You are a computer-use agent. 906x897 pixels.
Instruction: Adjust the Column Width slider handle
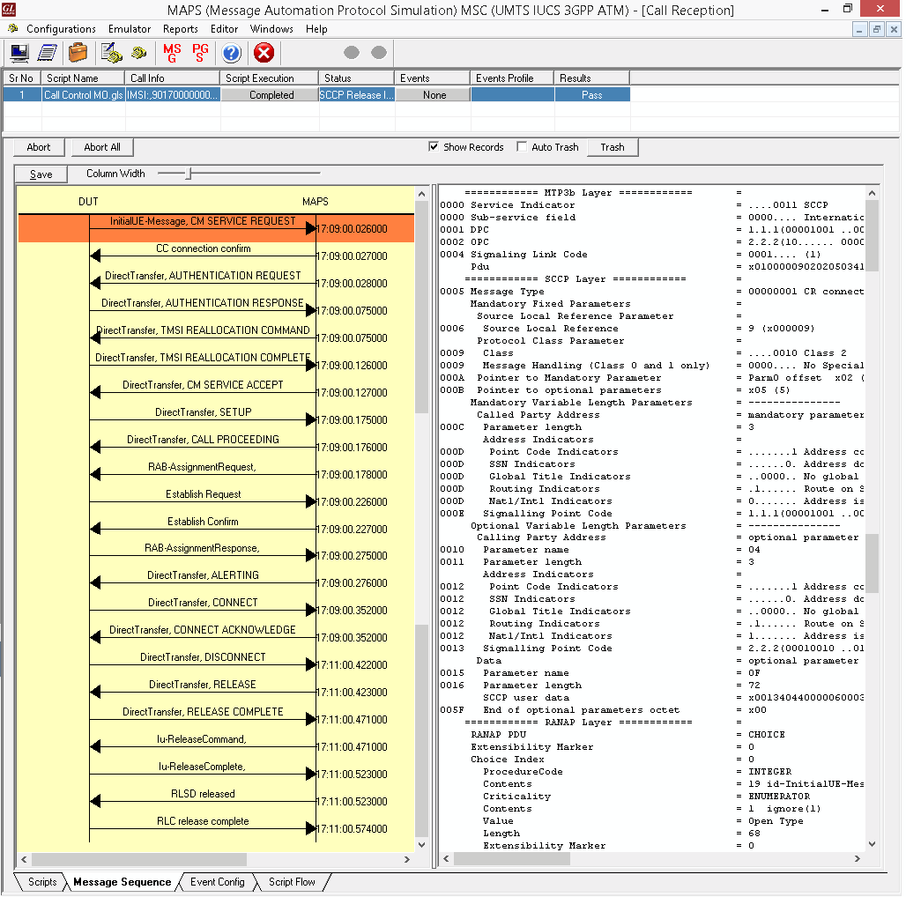click(x=189, y=174)
